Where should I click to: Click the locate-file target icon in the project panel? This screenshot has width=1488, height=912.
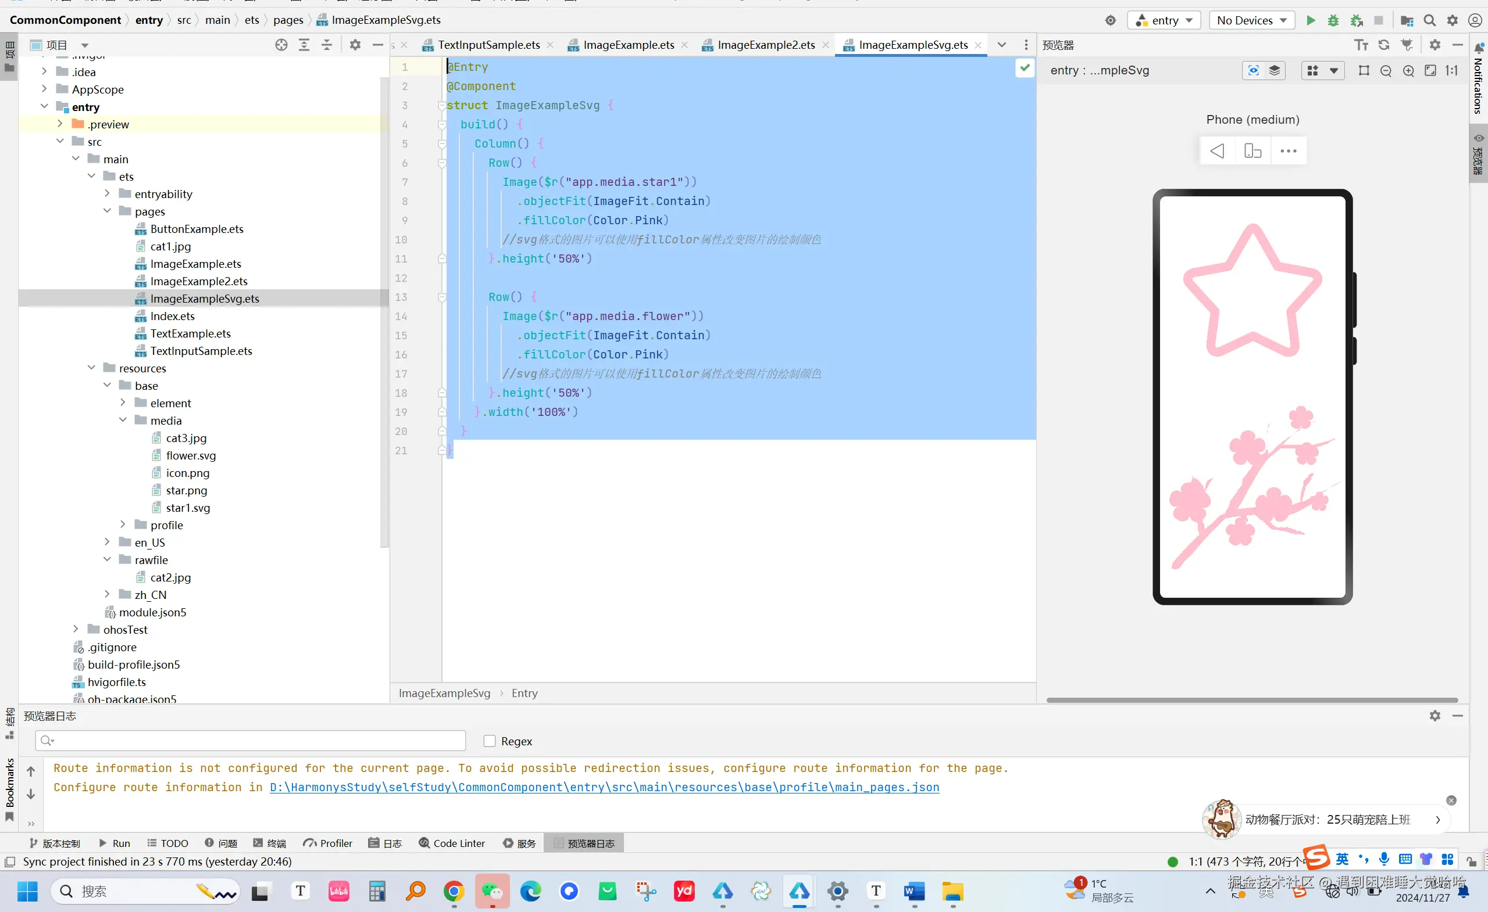281,45
